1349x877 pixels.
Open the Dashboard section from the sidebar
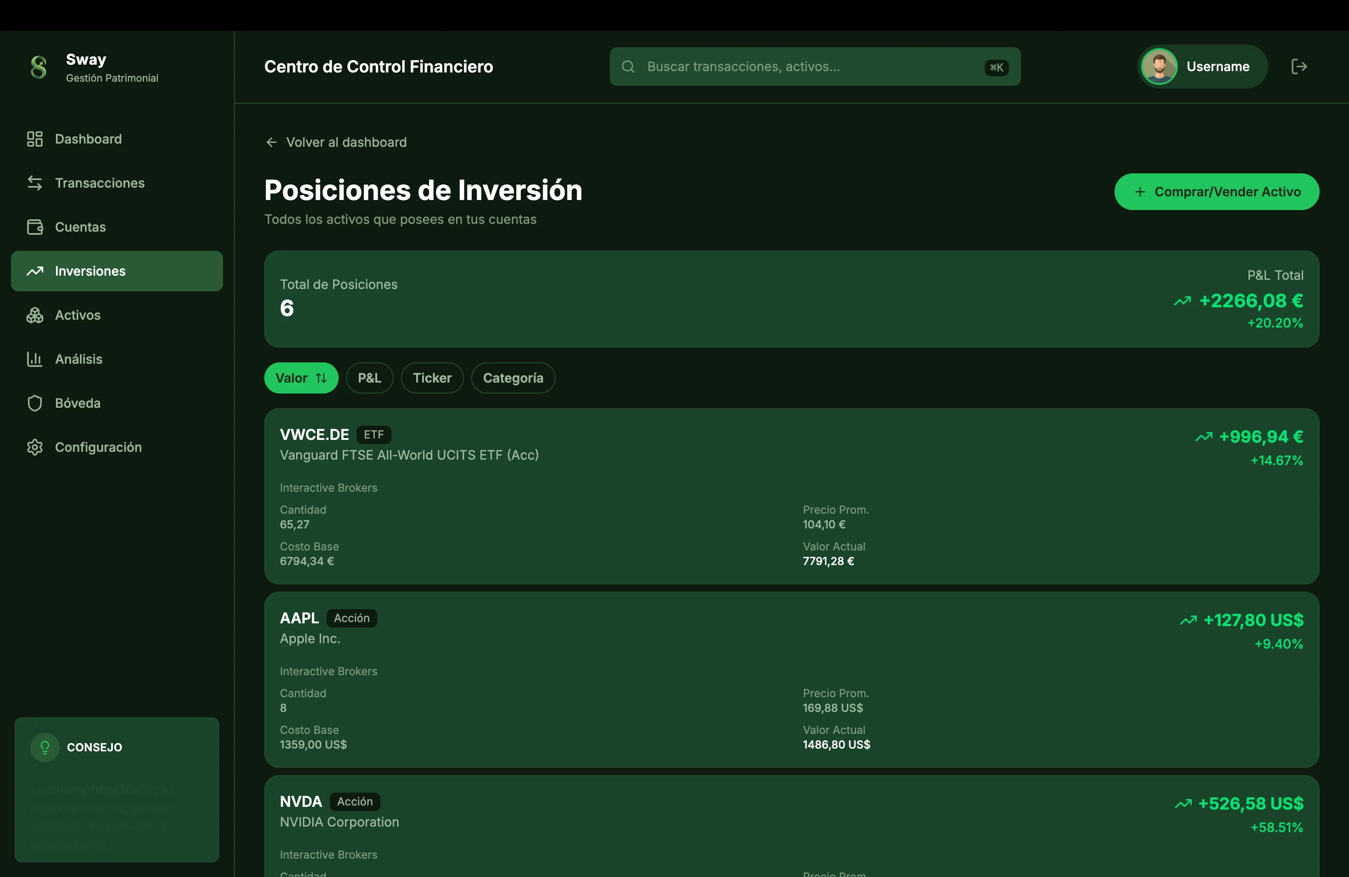click(34, 139)
